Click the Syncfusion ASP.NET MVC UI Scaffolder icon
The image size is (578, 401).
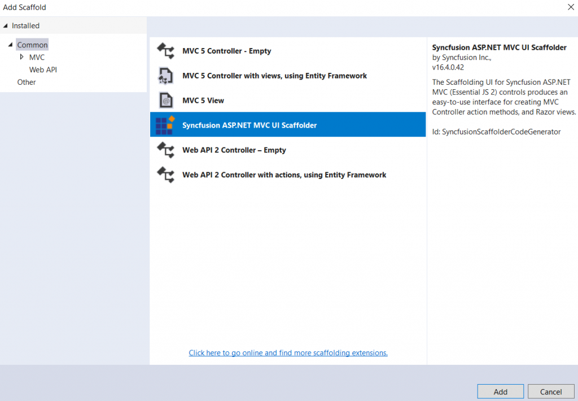(166, 124)
